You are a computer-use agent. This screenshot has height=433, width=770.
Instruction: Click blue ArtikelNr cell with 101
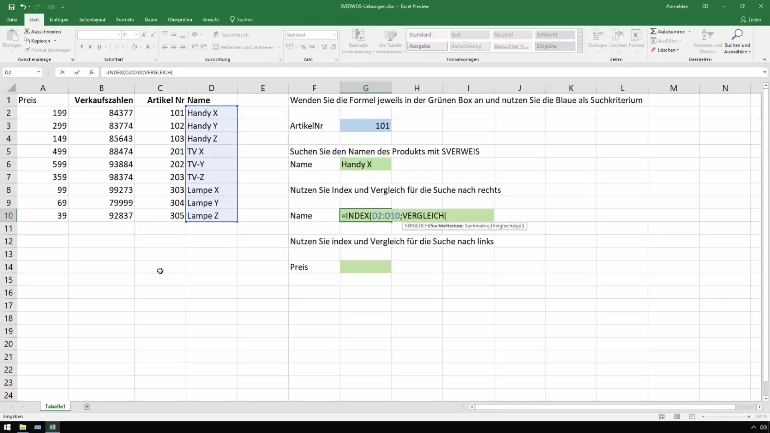pos(365,126)
